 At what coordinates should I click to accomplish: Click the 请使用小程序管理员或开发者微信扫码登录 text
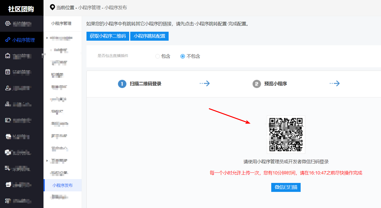286,162
